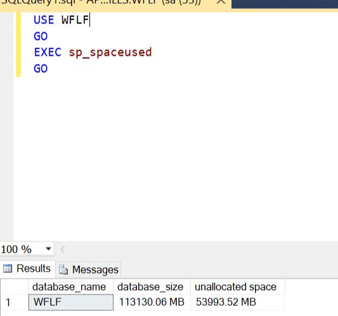The width and height of the screenshot is (338, 316).
Task: Click the last GO statement
Action: tap(41, 68)
